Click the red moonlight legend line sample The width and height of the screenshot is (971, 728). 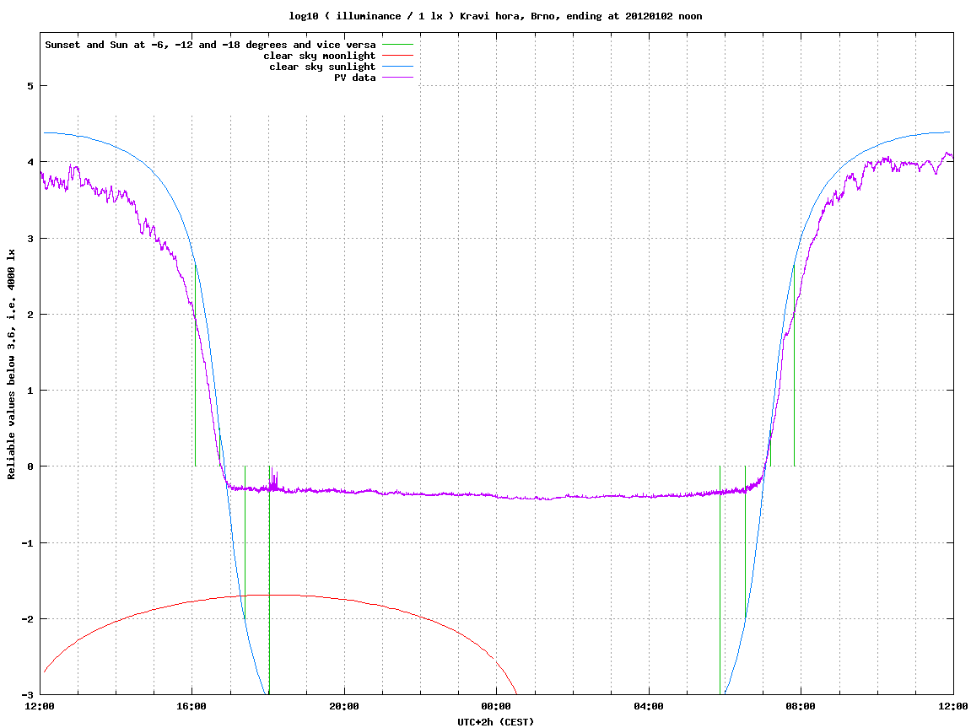click(x=397, y=56)
